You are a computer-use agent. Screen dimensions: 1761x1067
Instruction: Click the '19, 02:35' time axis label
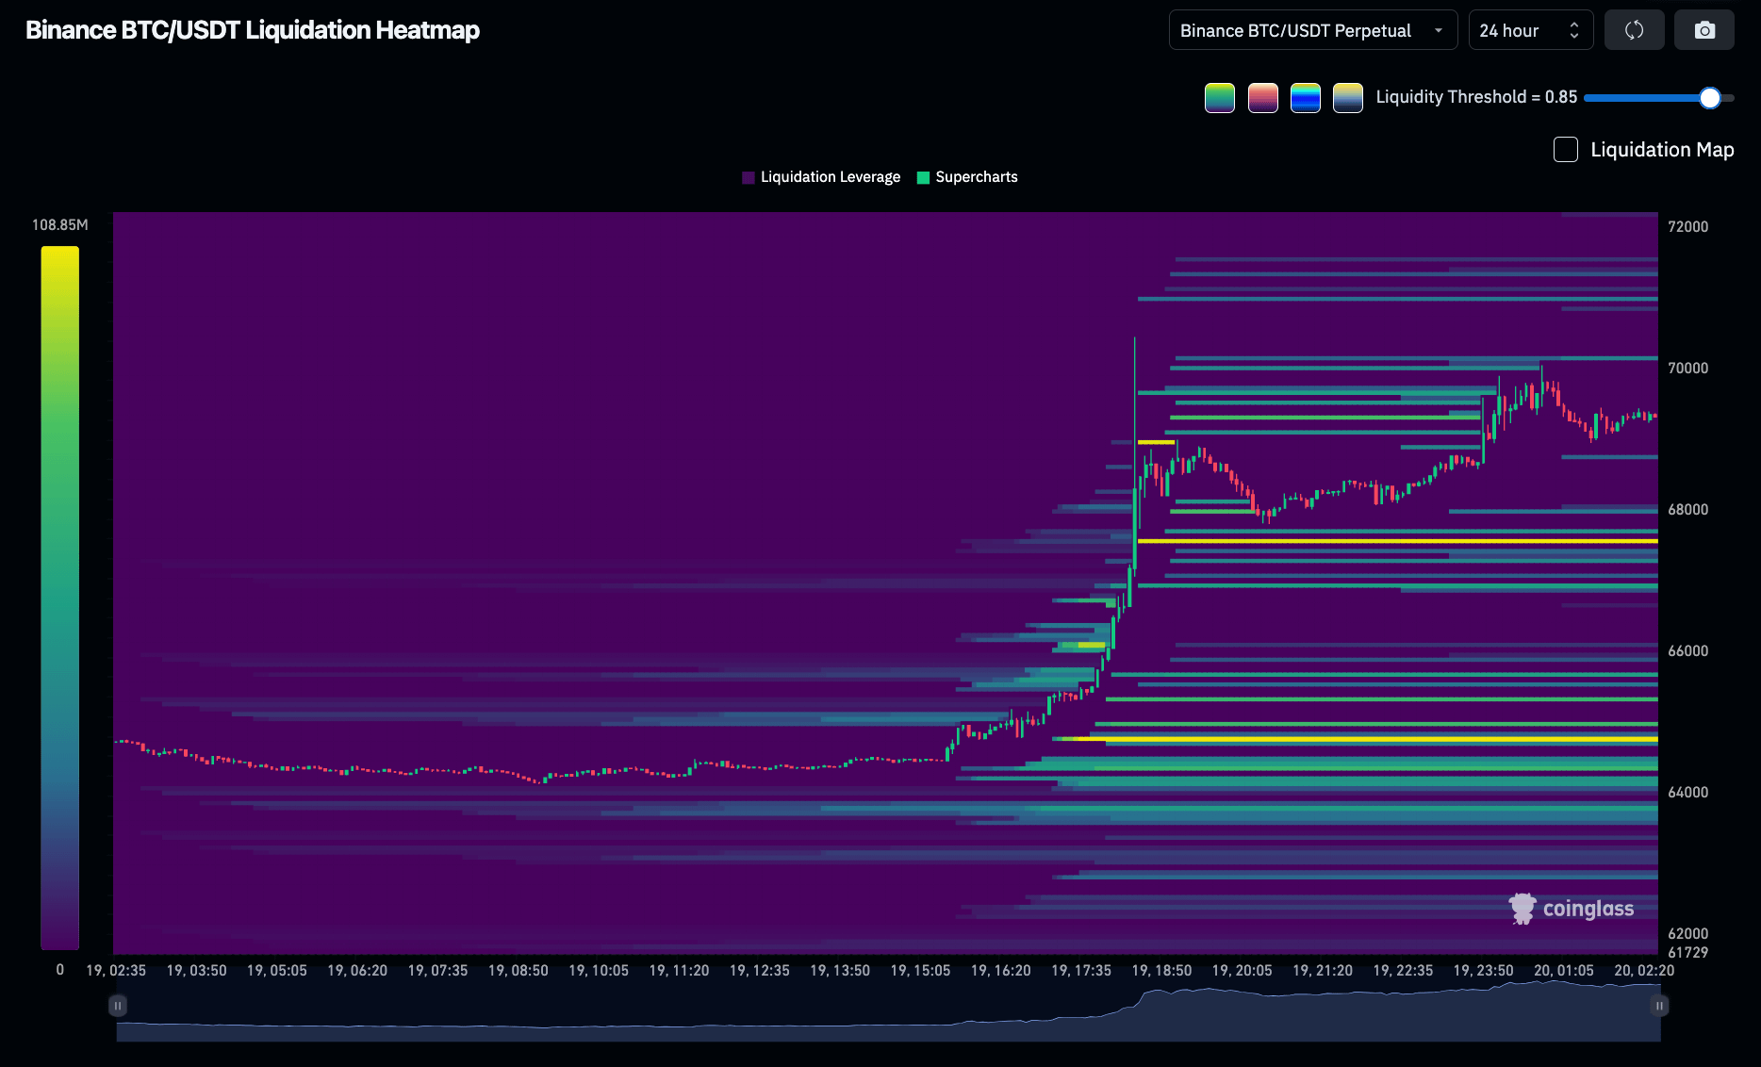click(x=116, y=971)
